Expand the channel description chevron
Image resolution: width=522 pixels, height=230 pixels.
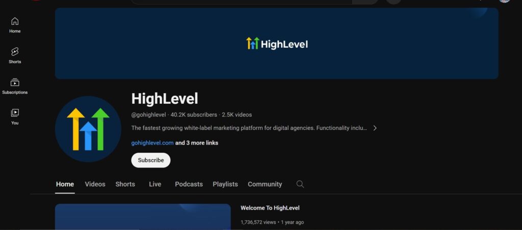375,128
